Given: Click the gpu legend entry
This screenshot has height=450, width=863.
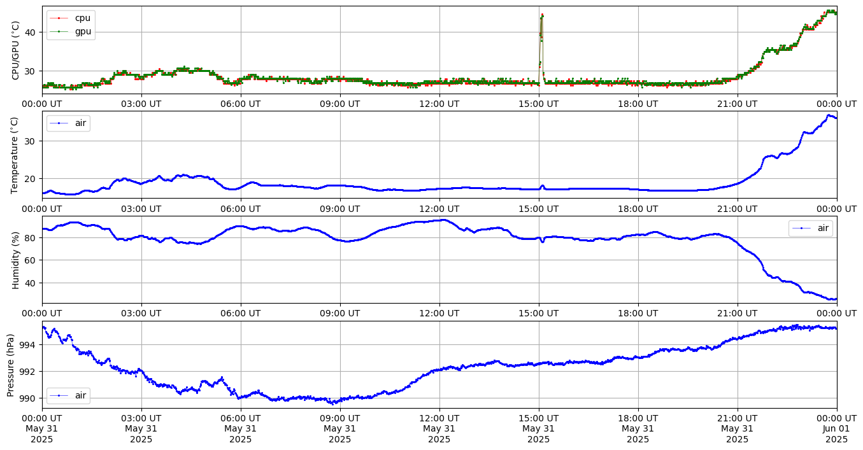Looking at the screenshot, I should tap(71, 31).
